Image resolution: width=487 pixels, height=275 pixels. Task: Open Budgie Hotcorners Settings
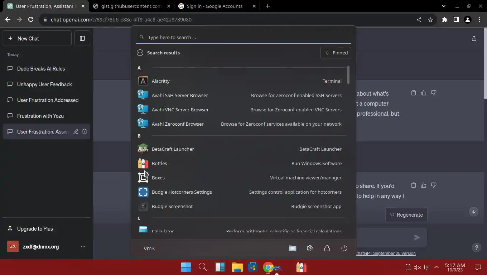click(240, 192)
